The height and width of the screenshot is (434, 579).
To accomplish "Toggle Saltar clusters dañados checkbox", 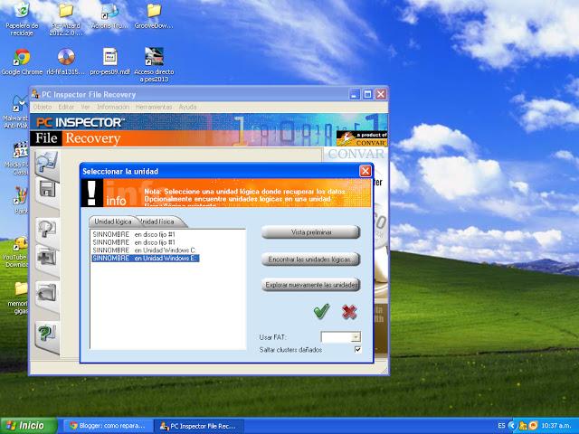I will click(x=357, y=349).
